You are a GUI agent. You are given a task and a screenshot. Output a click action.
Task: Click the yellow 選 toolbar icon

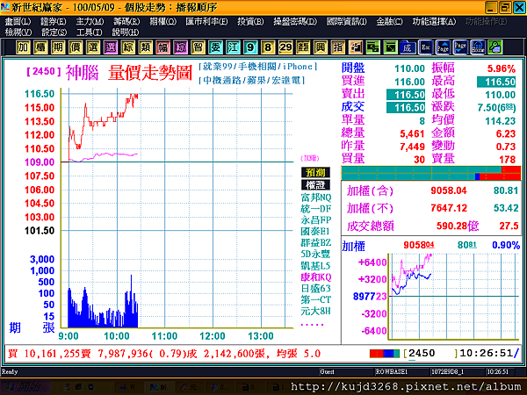pos(93,47)
